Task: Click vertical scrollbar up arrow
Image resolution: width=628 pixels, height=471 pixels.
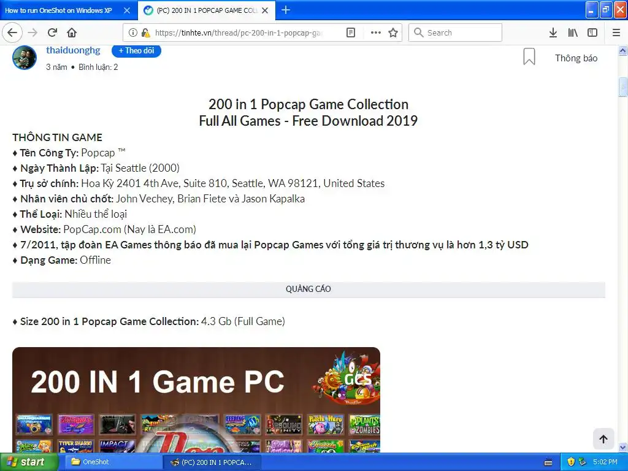Action: pos(623,51)
